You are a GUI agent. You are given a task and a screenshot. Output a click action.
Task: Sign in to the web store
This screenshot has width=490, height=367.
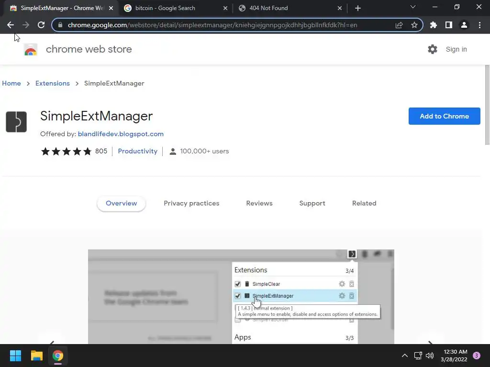456,49
